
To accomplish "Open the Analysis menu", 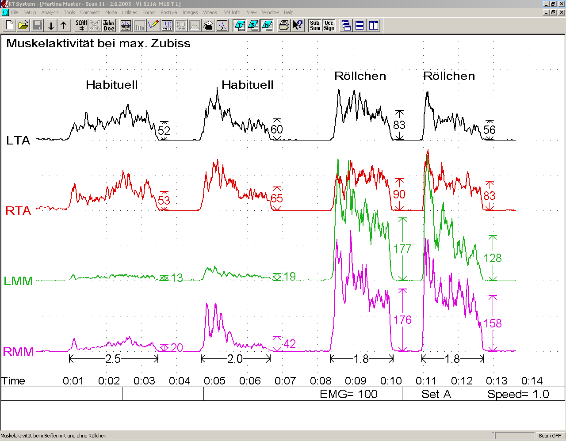I will 50,12.
